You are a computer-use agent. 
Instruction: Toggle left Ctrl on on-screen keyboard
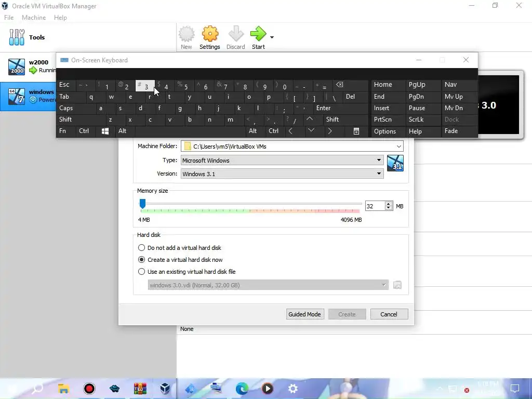click(x=86, y=131)
